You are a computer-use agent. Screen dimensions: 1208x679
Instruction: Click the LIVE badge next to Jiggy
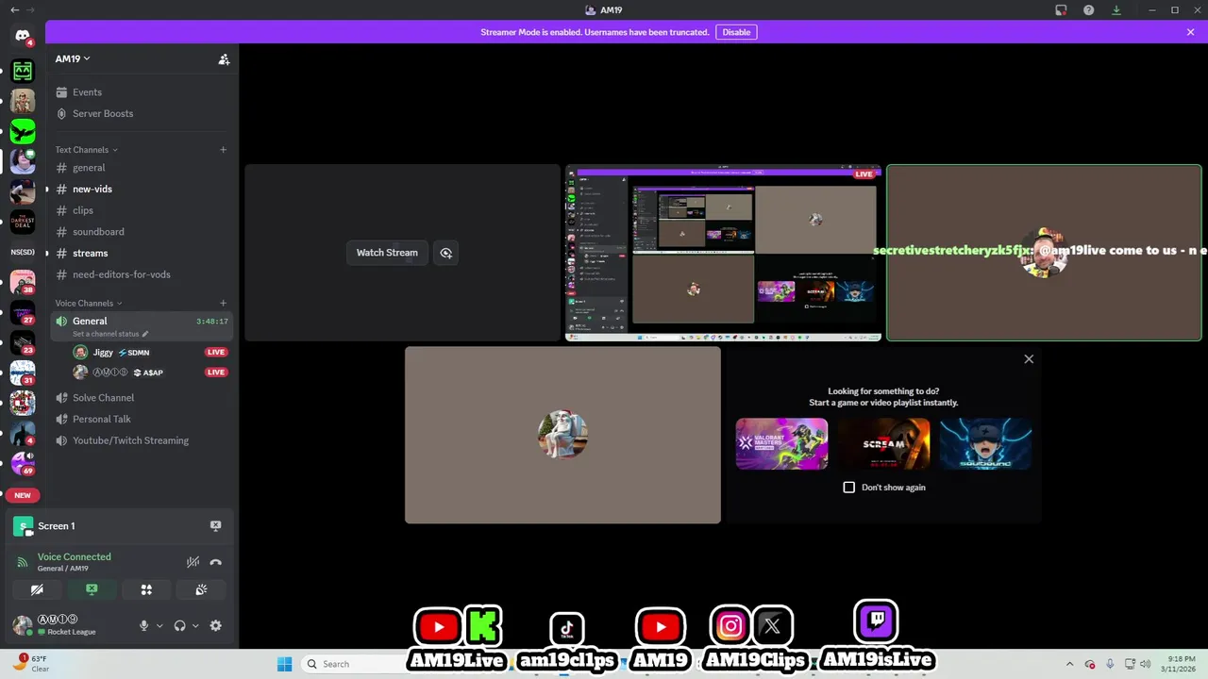pos(216,352)
